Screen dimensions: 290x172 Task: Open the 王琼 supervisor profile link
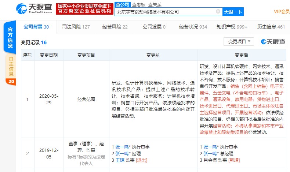point(120,160)
